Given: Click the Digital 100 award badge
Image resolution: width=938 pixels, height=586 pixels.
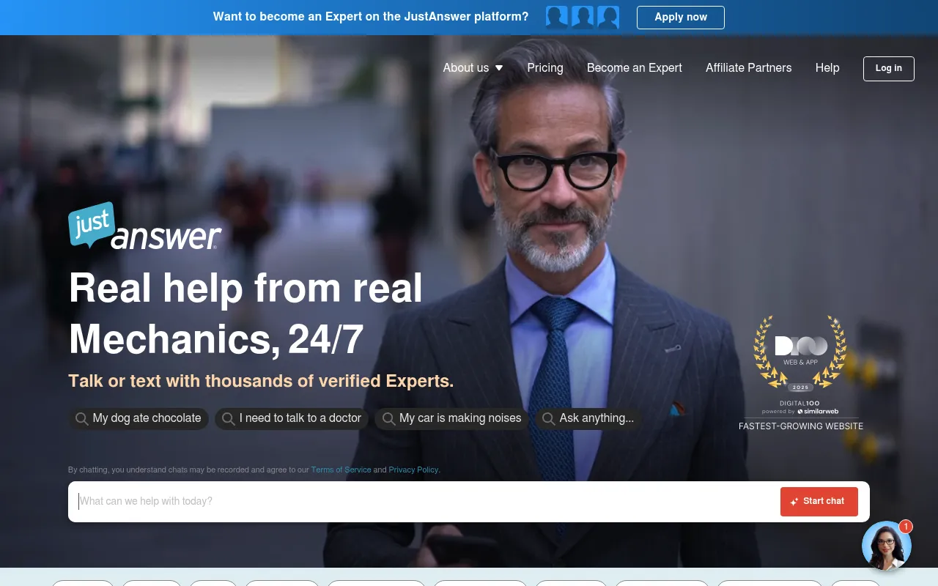Looking at the screenshot, I should click(800, 374).
